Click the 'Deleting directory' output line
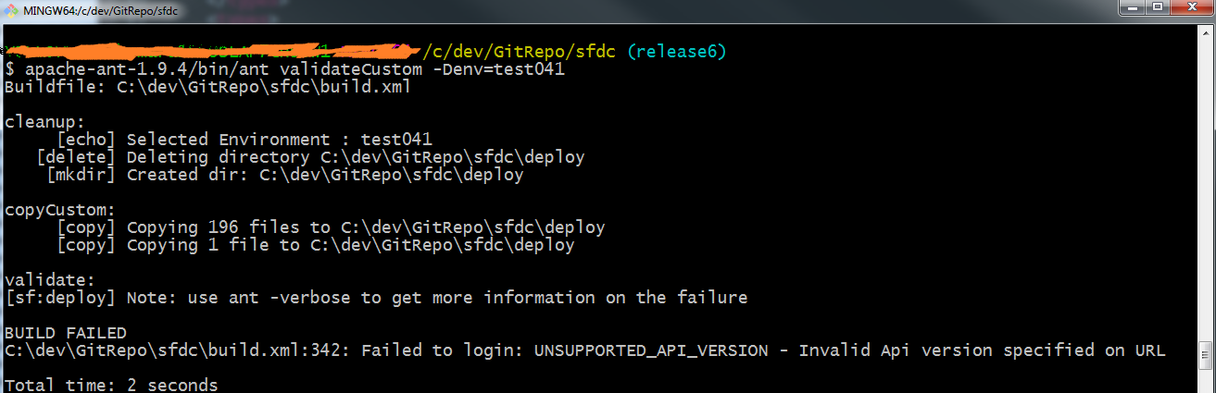 click(356, 157)
